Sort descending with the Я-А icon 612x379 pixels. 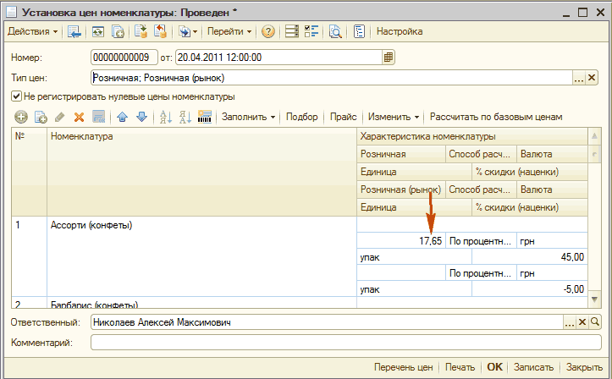[185, 117]
